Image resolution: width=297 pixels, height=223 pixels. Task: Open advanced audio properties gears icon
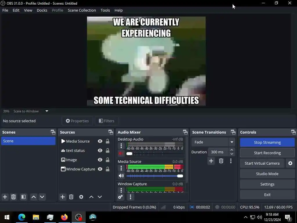[120, 197]
